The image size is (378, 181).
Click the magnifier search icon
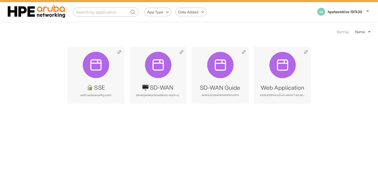(133, 12)
